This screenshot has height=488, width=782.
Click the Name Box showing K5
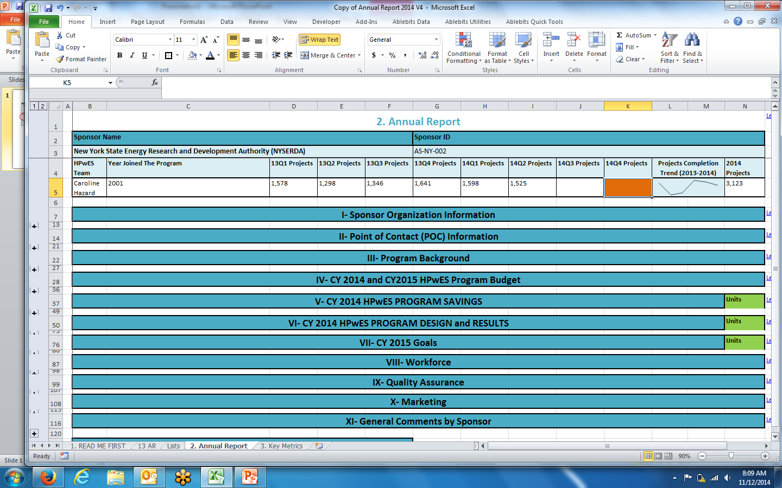tap(67, 83)
